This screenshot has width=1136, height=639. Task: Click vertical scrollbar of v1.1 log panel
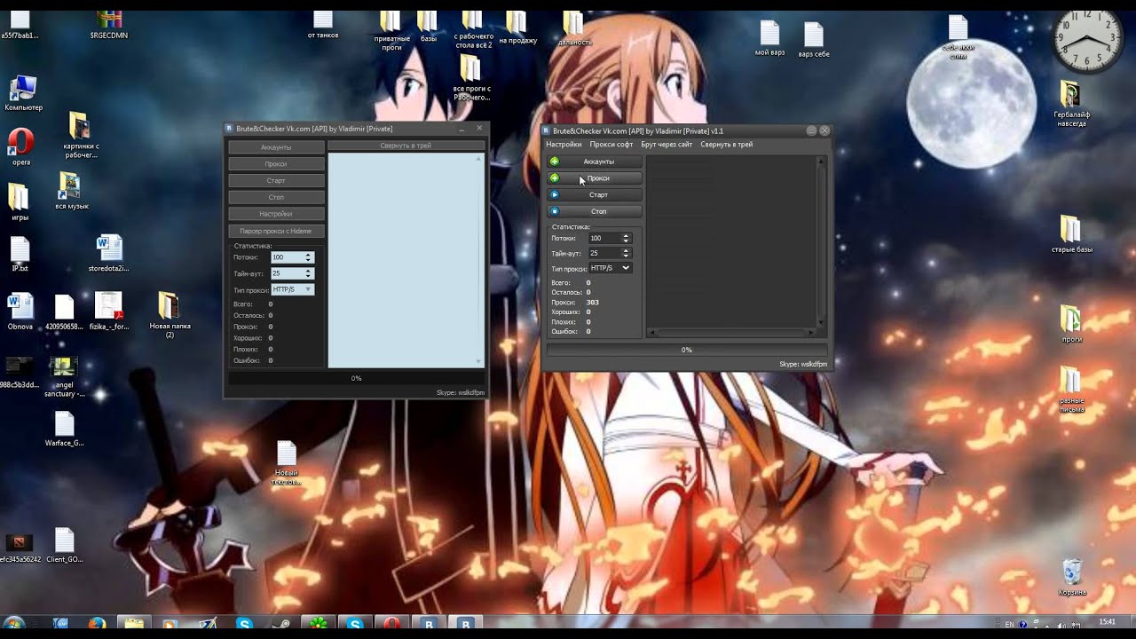821,242
